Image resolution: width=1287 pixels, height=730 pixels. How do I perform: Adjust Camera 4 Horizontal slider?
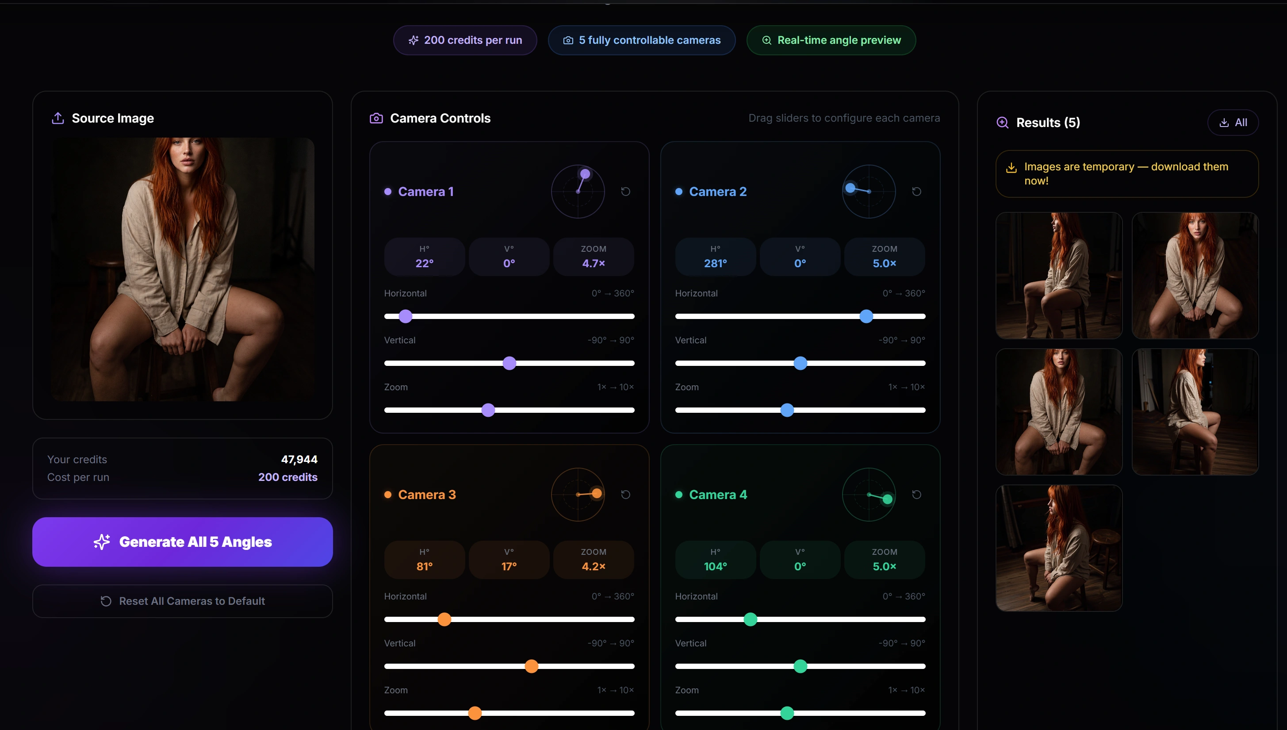[x=801, y=619]
